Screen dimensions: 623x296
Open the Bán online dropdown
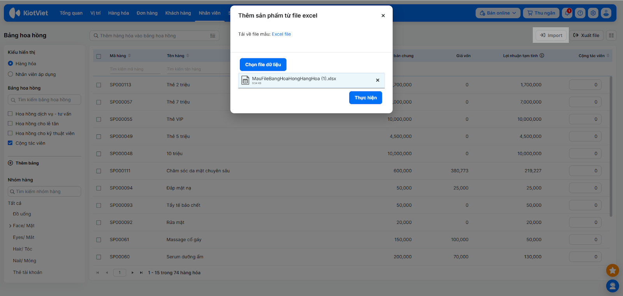point(498,13)
